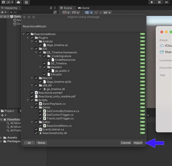The width and height of the screenshot is (172, 166).
Task: Open the Assets folder in Project
Action: pos(10,137)
